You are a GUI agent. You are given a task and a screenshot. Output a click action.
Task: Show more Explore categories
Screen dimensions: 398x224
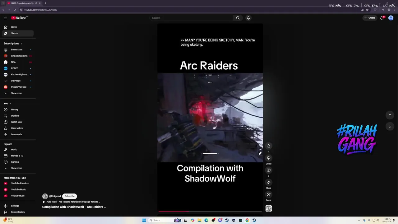[x=18, y=168]
